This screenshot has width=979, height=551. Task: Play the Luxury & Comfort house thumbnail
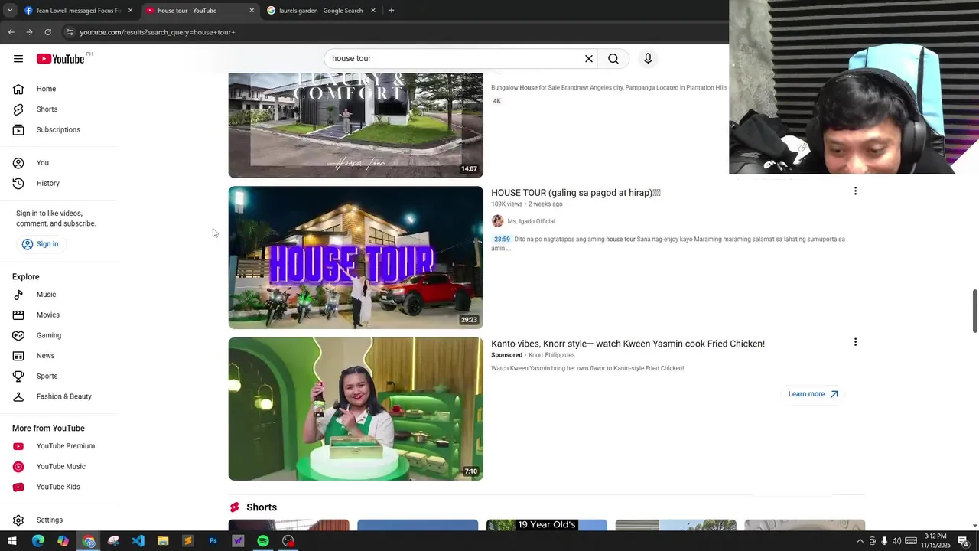tap(356, 126)
